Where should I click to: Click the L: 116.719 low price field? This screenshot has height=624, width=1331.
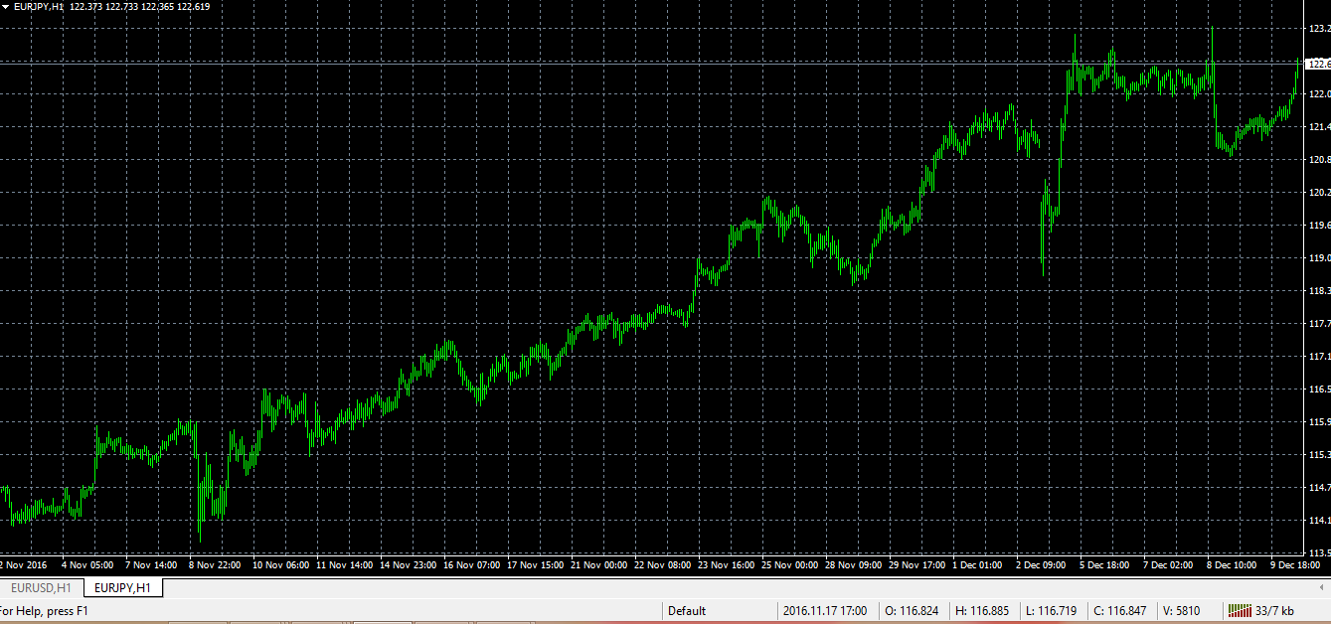pyautogui.click(x=1049, y=611)
